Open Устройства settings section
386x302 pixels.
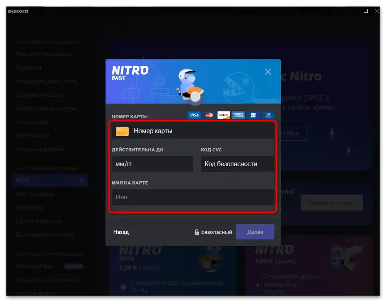click(x=32, y=122)
